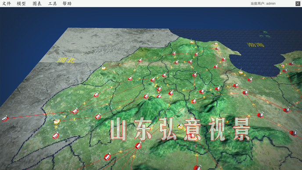Click the 渤海 sea label
302x170 pixels.
[255, 45]
